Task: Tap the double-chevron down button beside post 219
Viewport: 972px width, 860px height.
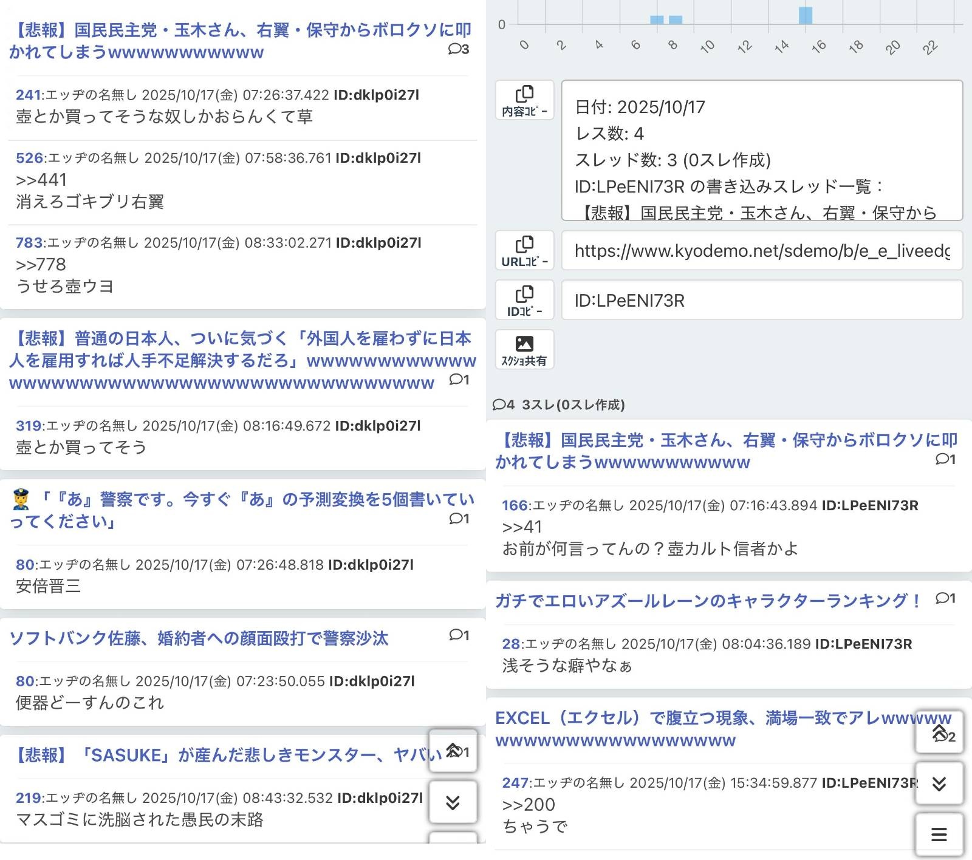Action: 453,802
